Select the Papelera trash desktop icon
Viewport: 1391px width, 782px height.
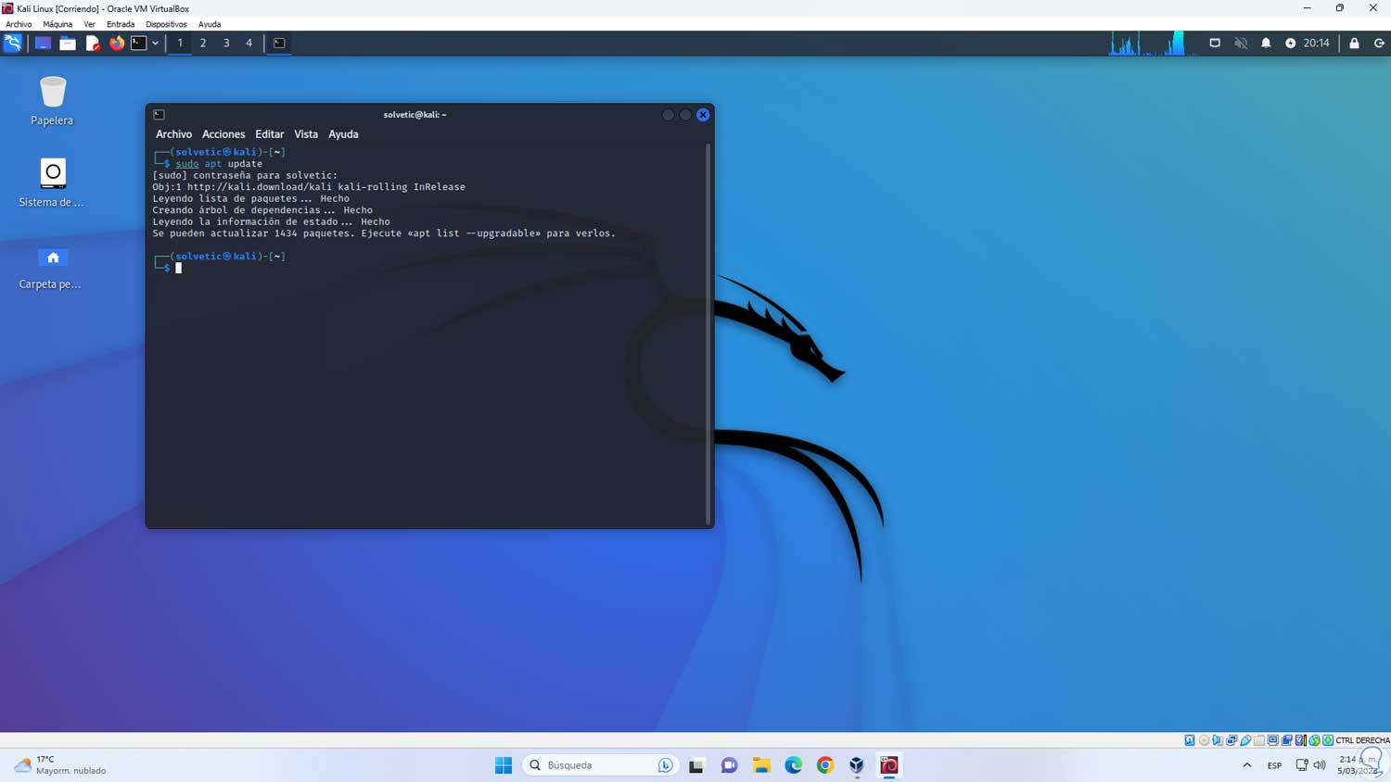coord(52,101)
